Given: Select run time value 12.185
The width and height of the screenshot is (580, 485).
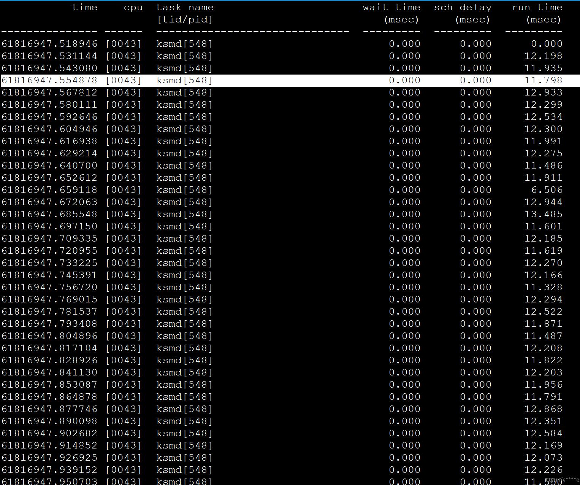Looking at the screenshot, I should coord(544,239).
